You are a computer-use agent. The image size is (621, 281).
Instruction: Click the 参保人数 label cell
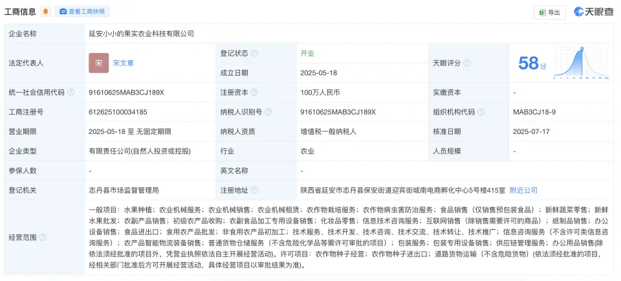pyautogui.click(x=45, y=171)
